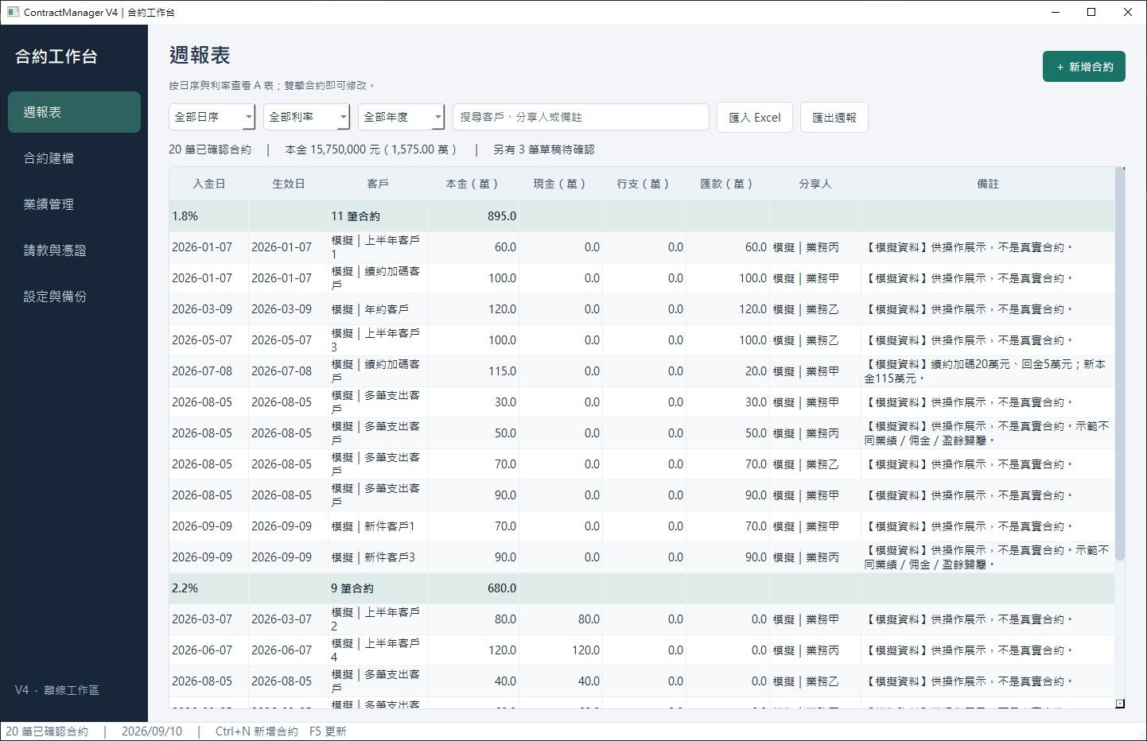The width and height of the screenshot is (1147, 741).
Task: Select client cell 模擬｜新件客戶1
Action: (x=378, y=526)
